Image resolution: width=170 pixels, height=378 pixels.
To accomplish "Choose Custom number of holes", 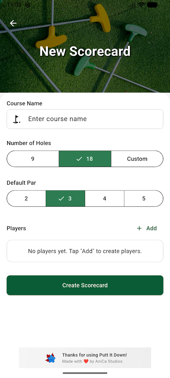I will point(137,159).
